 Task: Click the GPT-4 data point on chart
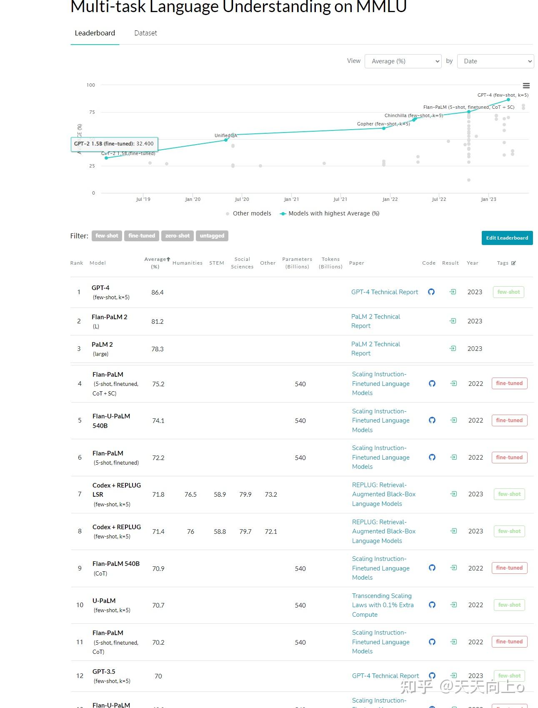click(x=508, y=100)
